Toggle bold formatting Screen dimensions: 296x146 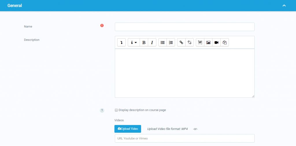(x=144, y=43)
